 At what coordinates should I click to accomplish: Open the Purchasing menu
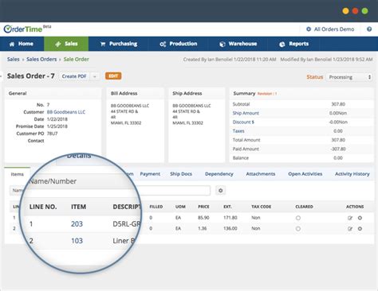click(x=119, y=44)
